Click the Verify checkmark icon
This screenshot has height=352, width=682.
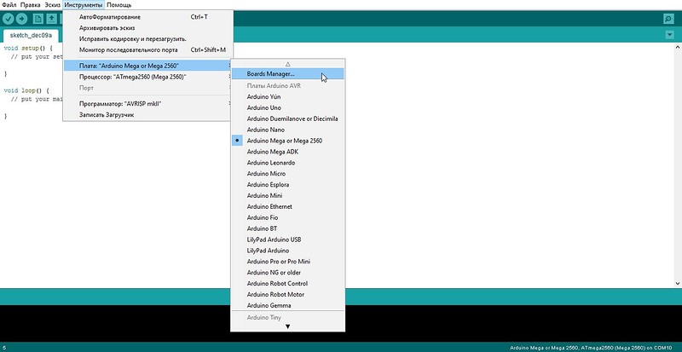(9, 19)
